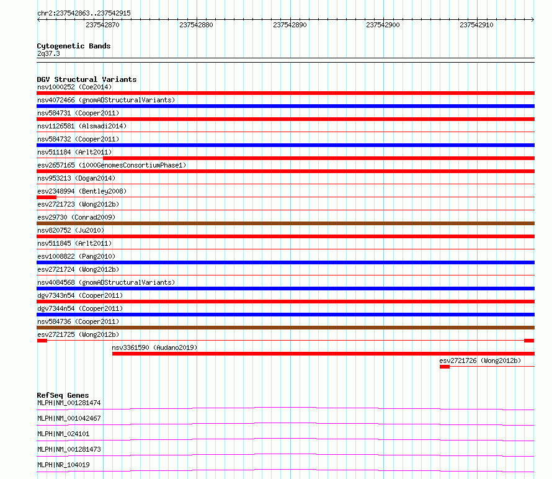Click the nsv1000252 (Coe2014) variant label
The width and height of the screenshot is (552, 479).
coord(74,87)
